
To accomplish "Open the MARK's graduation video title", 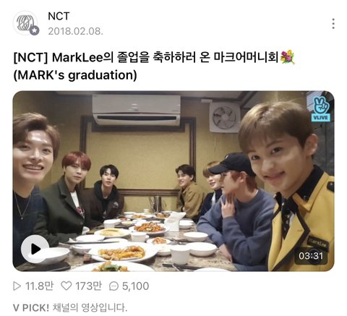I will [75, 75].
